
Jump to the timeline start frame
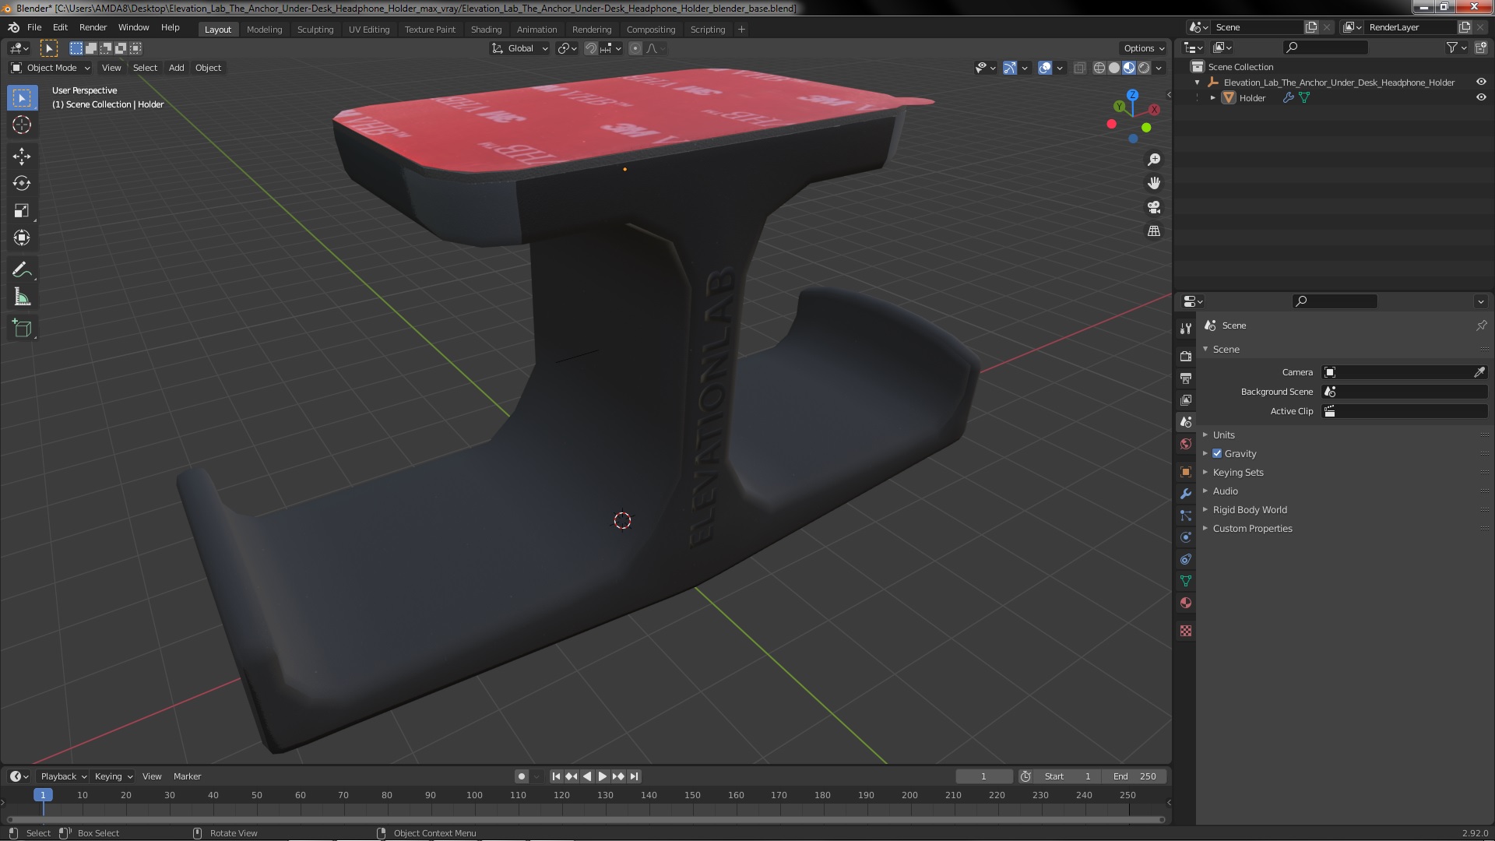tap(556, 776)
